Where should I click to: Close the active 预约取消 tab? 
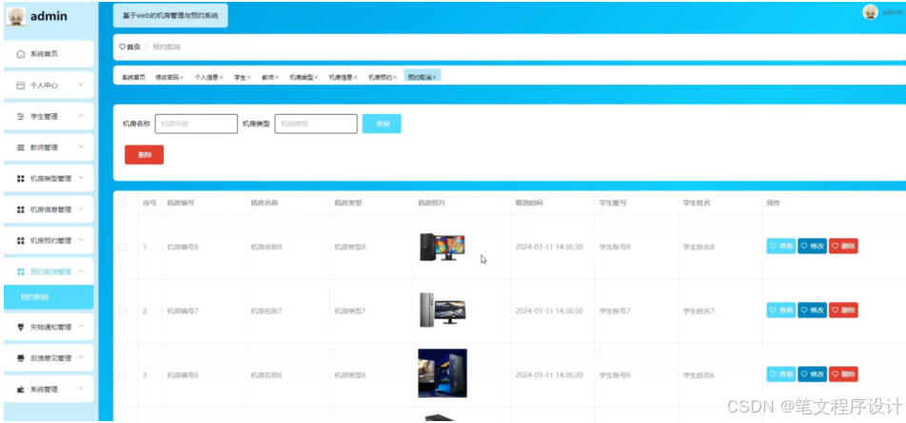click(435, 77)
